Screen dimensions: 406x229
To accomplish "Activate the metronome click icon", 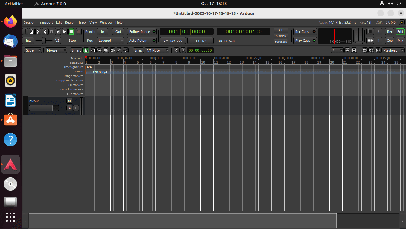I will 31,32.
